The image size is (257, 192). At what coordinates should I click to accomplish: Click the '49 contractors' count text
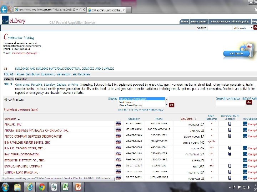[x=14, y=100]
